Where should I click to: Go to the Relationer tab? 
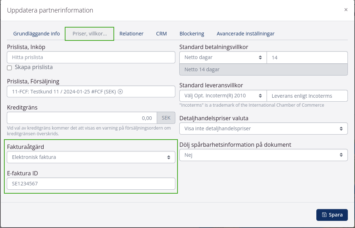pyautogui.click(x=131, y=34)
